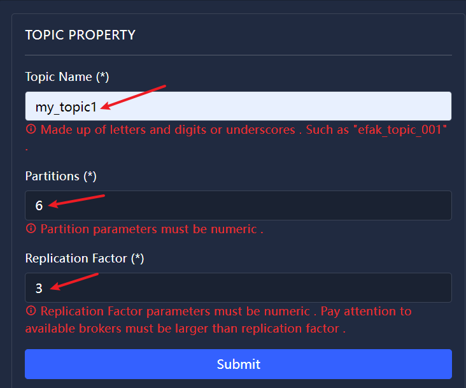Click the 'available brokers must be larger' message
Viewport: 466px width, 388px height.
pyautogui.click(x=185, y=329)
